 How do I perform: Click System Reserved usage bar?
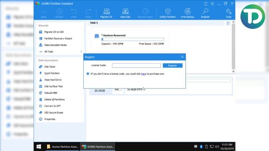[x=133, y=39]
